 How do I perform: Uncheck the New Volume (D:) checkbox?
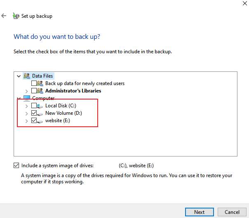(34, 113)
